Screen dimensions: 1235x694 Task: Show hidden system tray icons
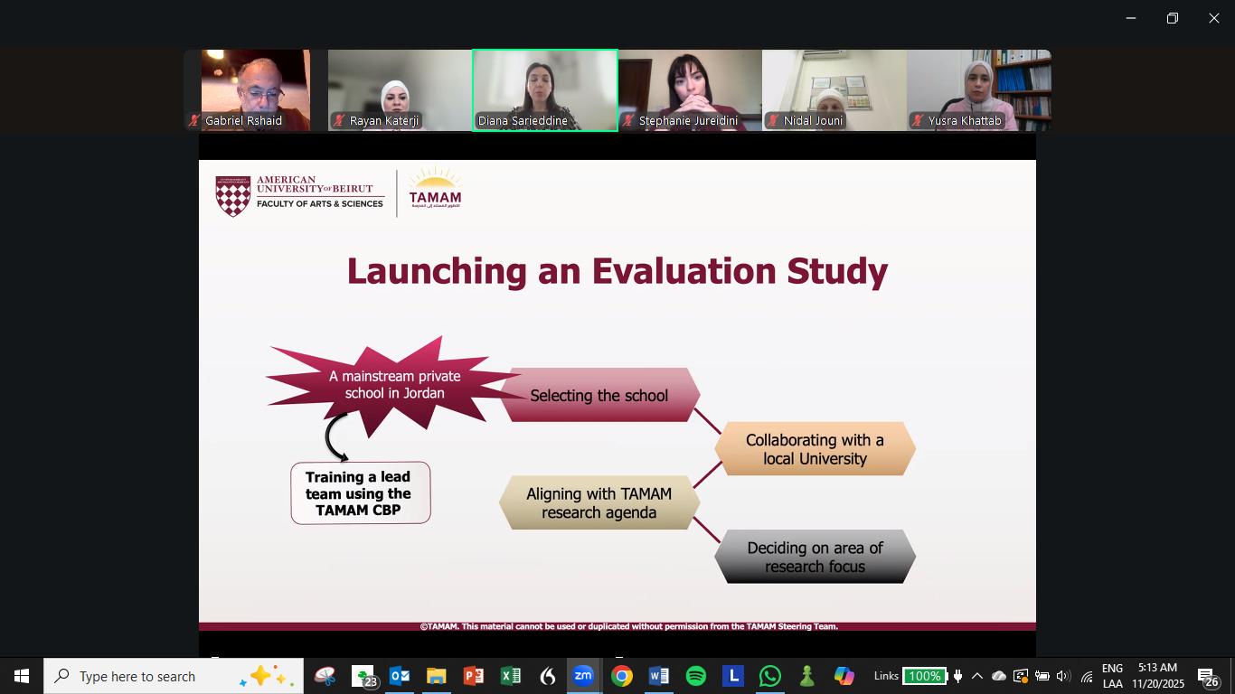tap(977, 676)
